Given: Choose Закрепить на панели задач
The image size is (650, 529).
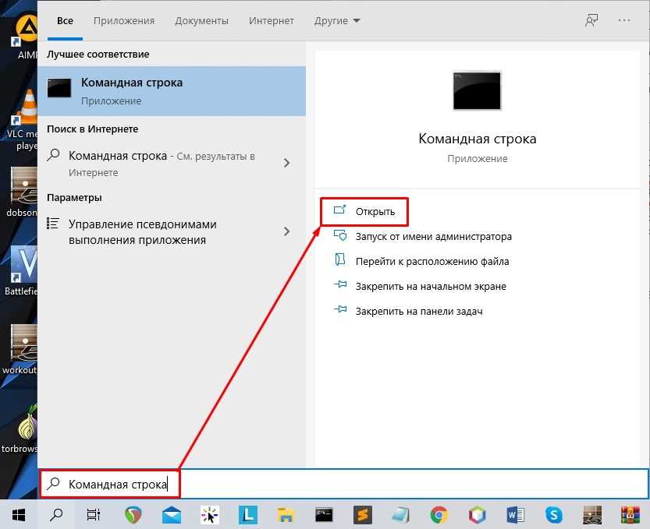Looking at the screenshot, I should click(418, 312).
